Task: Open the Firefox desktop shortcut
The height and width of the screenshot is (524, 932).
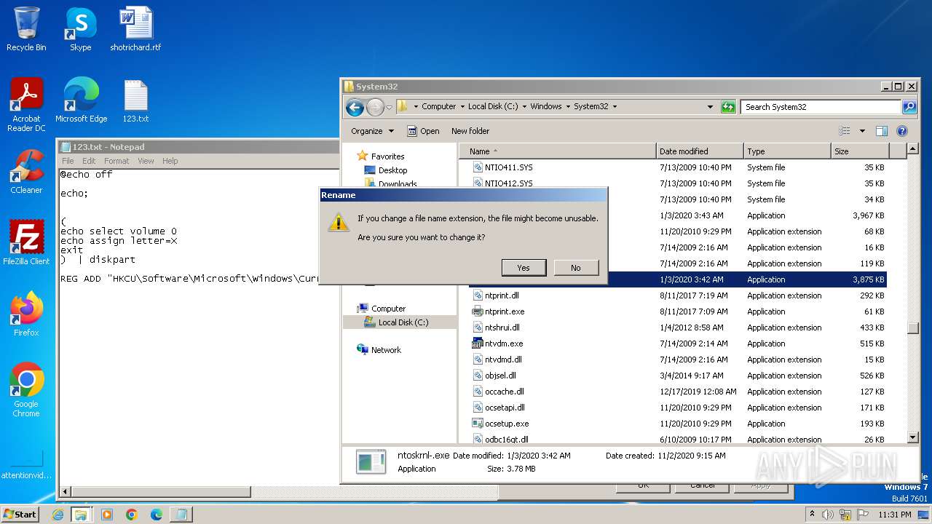Action: [26, 314]
